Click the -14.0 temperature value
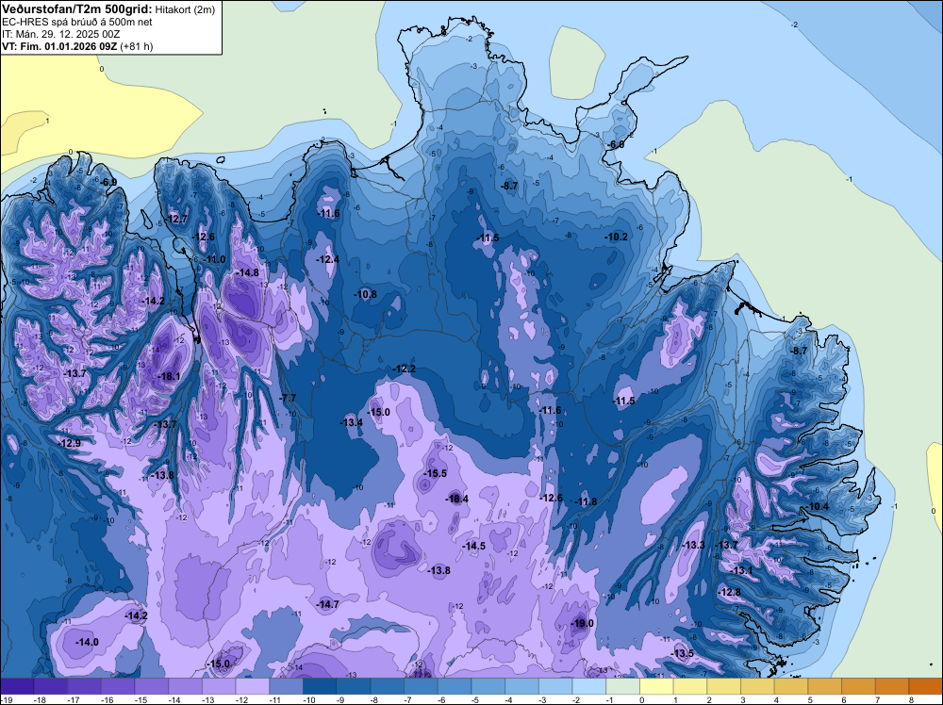 [87, 642]
